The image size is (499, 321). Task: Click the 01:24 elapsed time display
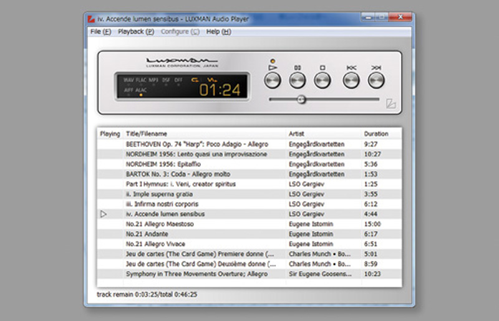(220, 90)
